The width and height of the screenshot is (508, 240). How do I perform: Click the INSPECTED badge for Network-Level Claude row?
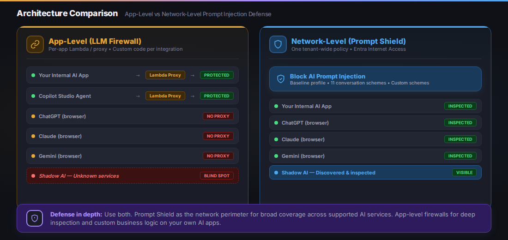point(460,139)
